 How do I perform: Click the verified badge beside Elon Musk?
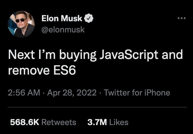pyautogui.click(x=89, y=18)
